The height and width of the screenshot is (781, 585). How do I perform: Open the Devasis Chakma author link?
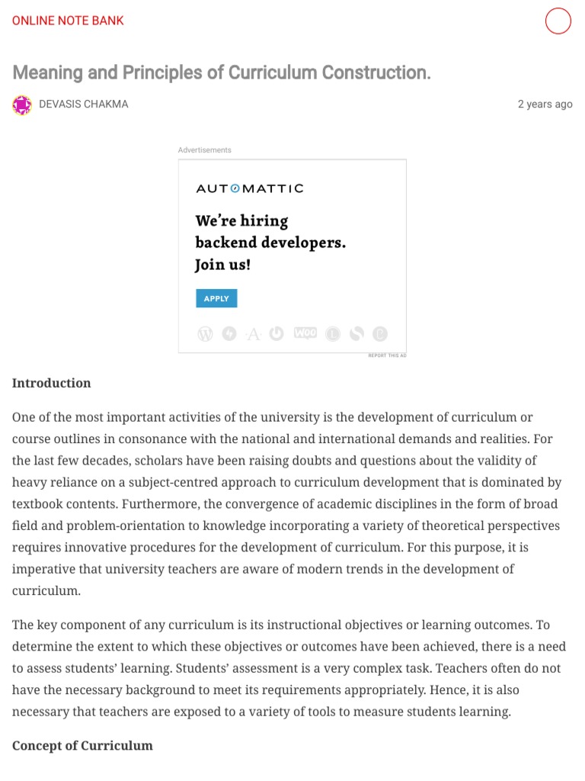click(x=84, y=104)
